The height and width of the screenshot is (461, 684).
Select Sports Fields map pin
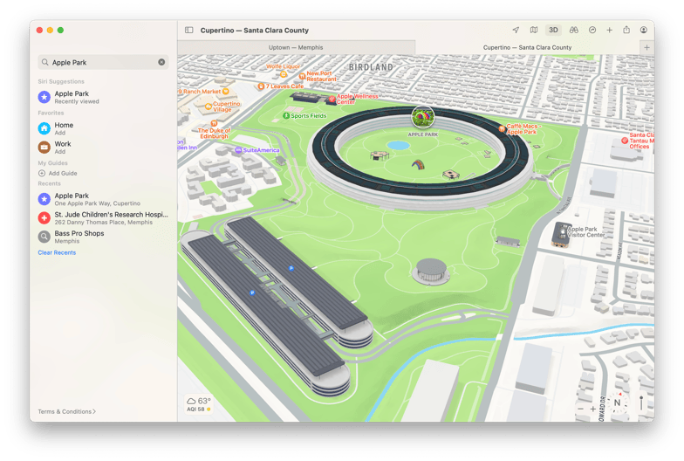[x=286, y=115]
